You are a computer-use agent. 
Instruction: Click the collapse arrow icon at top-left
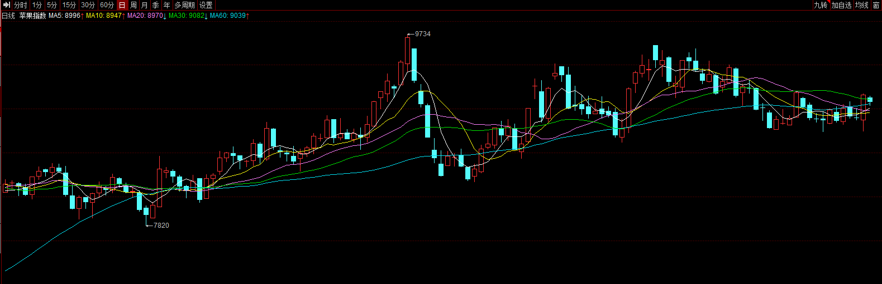coord(7,5)
